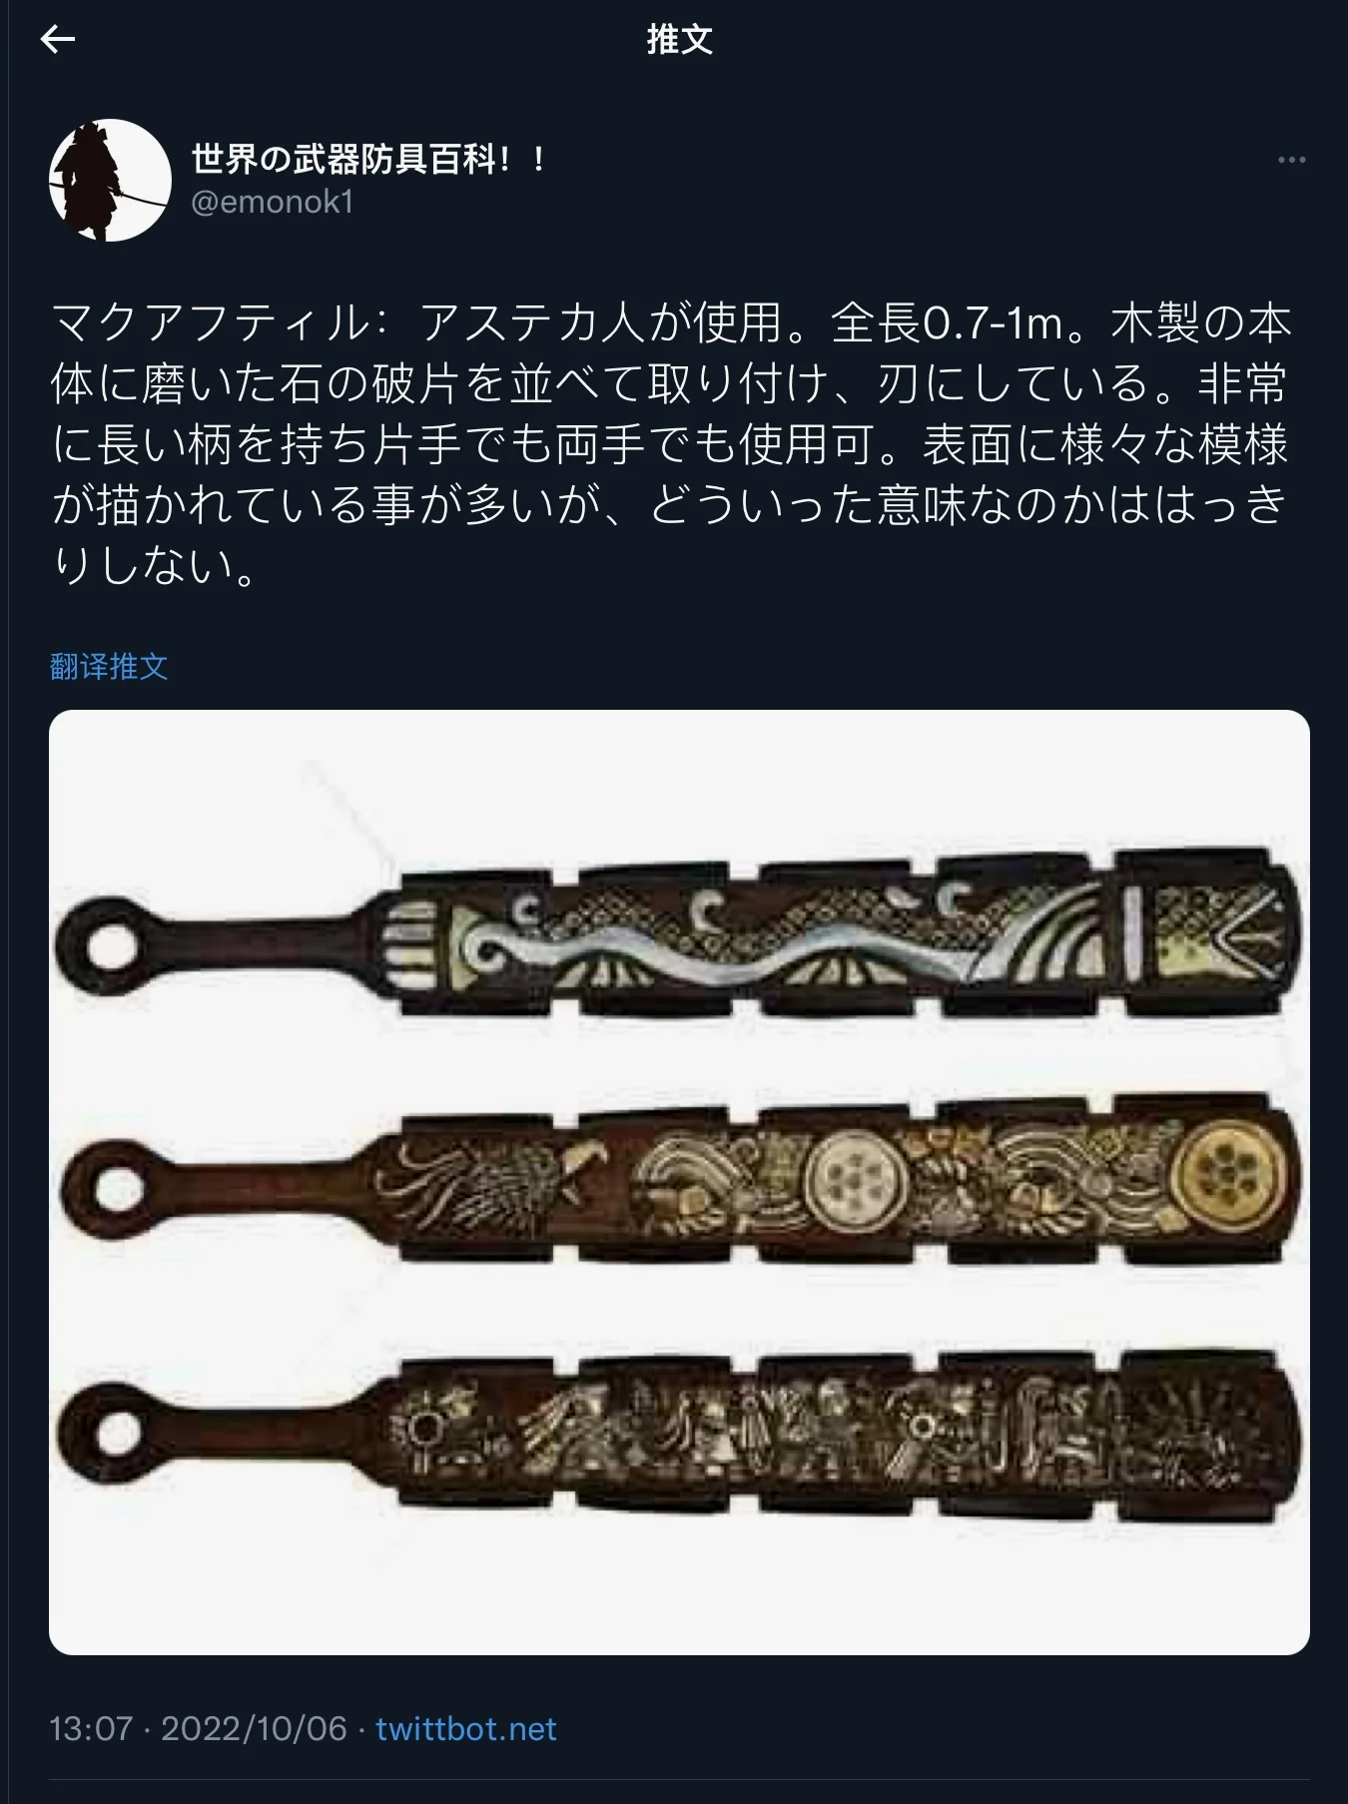The image size is (1348, 1804).
Task: Click the white disc in the middle club's center
Action: pos(855,1182)
